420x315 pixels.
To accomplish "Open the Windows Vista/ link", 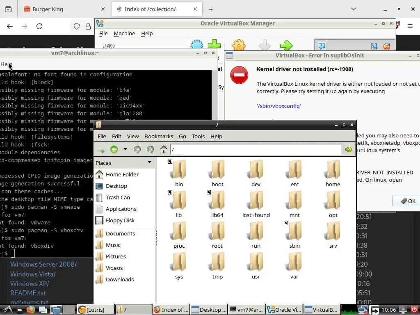I will (33, 274).
